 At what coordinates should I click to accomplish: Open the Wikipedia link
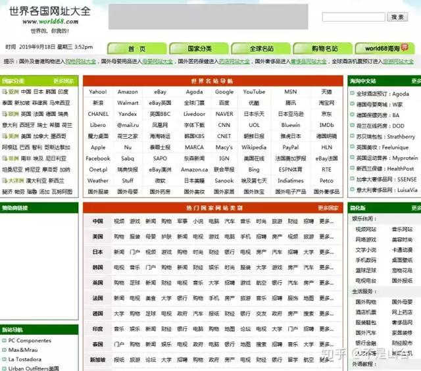pyautogui.click(x=254, y=147)
